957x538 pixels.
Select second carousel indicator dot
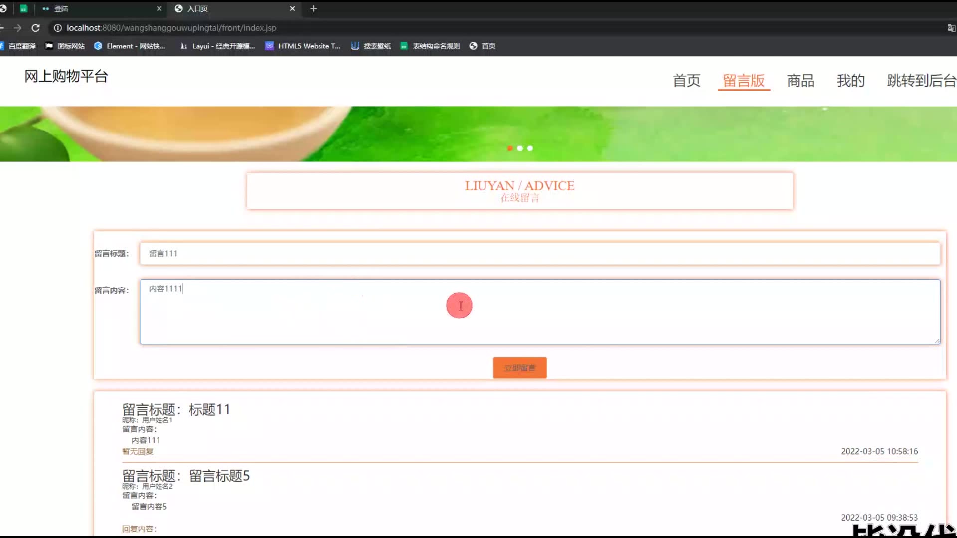tap(520, 148)
